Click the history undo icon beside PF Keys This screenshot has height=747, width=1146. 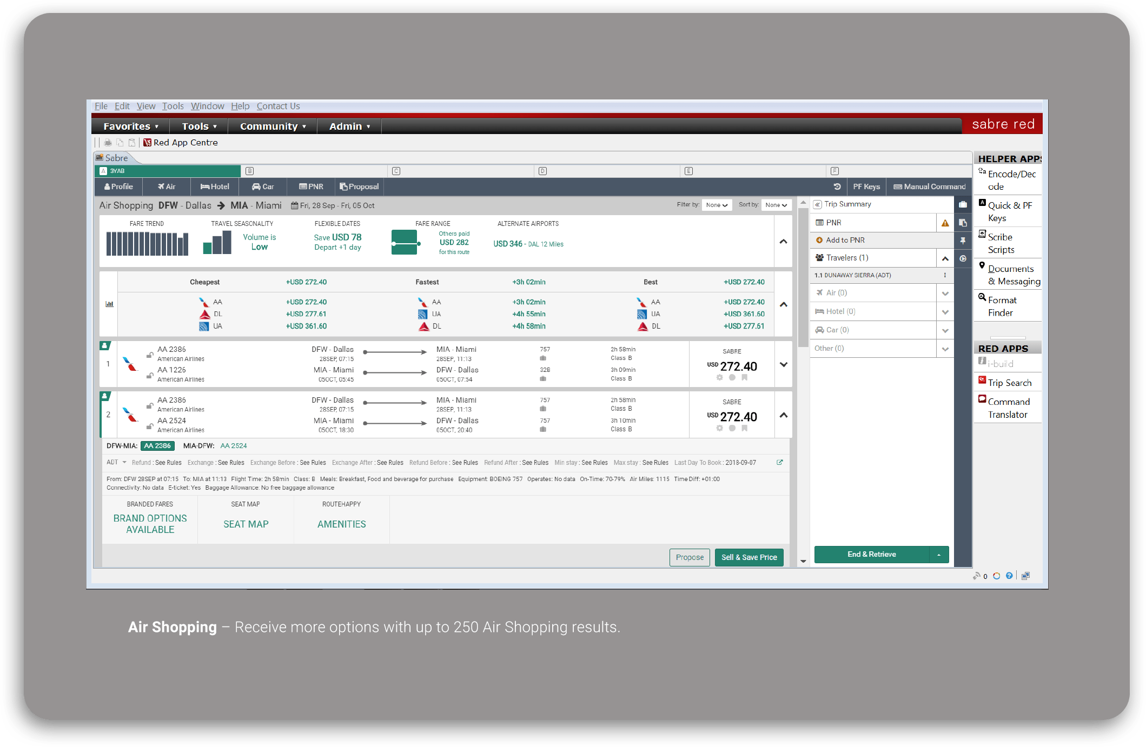(837, 186)
